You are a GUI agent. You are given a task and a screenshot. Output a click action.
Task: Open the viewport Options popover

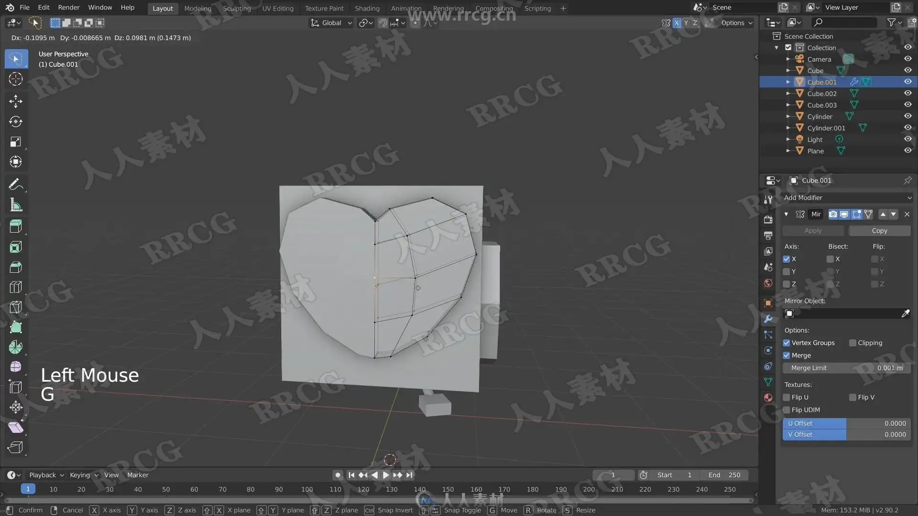point(736,23)
